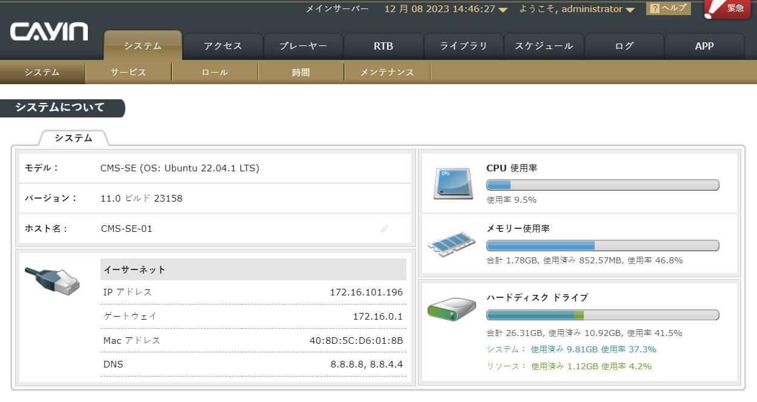
Task: Click the memory usage progress bar
Action: (x=603, y=245)
